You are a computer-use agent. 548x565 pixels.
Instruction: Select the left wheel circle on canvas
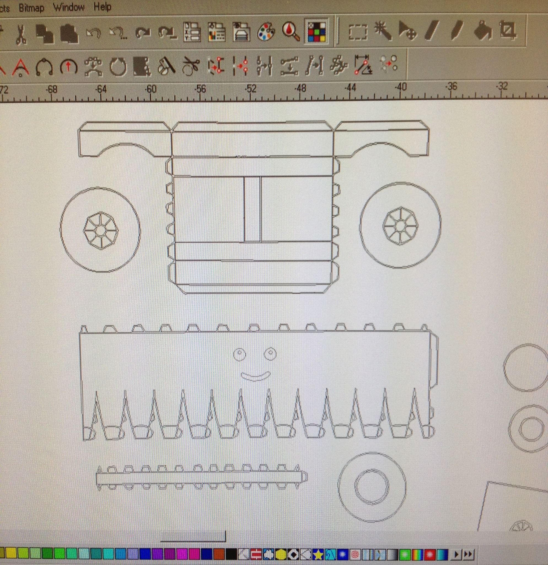(x=100, y=230)
